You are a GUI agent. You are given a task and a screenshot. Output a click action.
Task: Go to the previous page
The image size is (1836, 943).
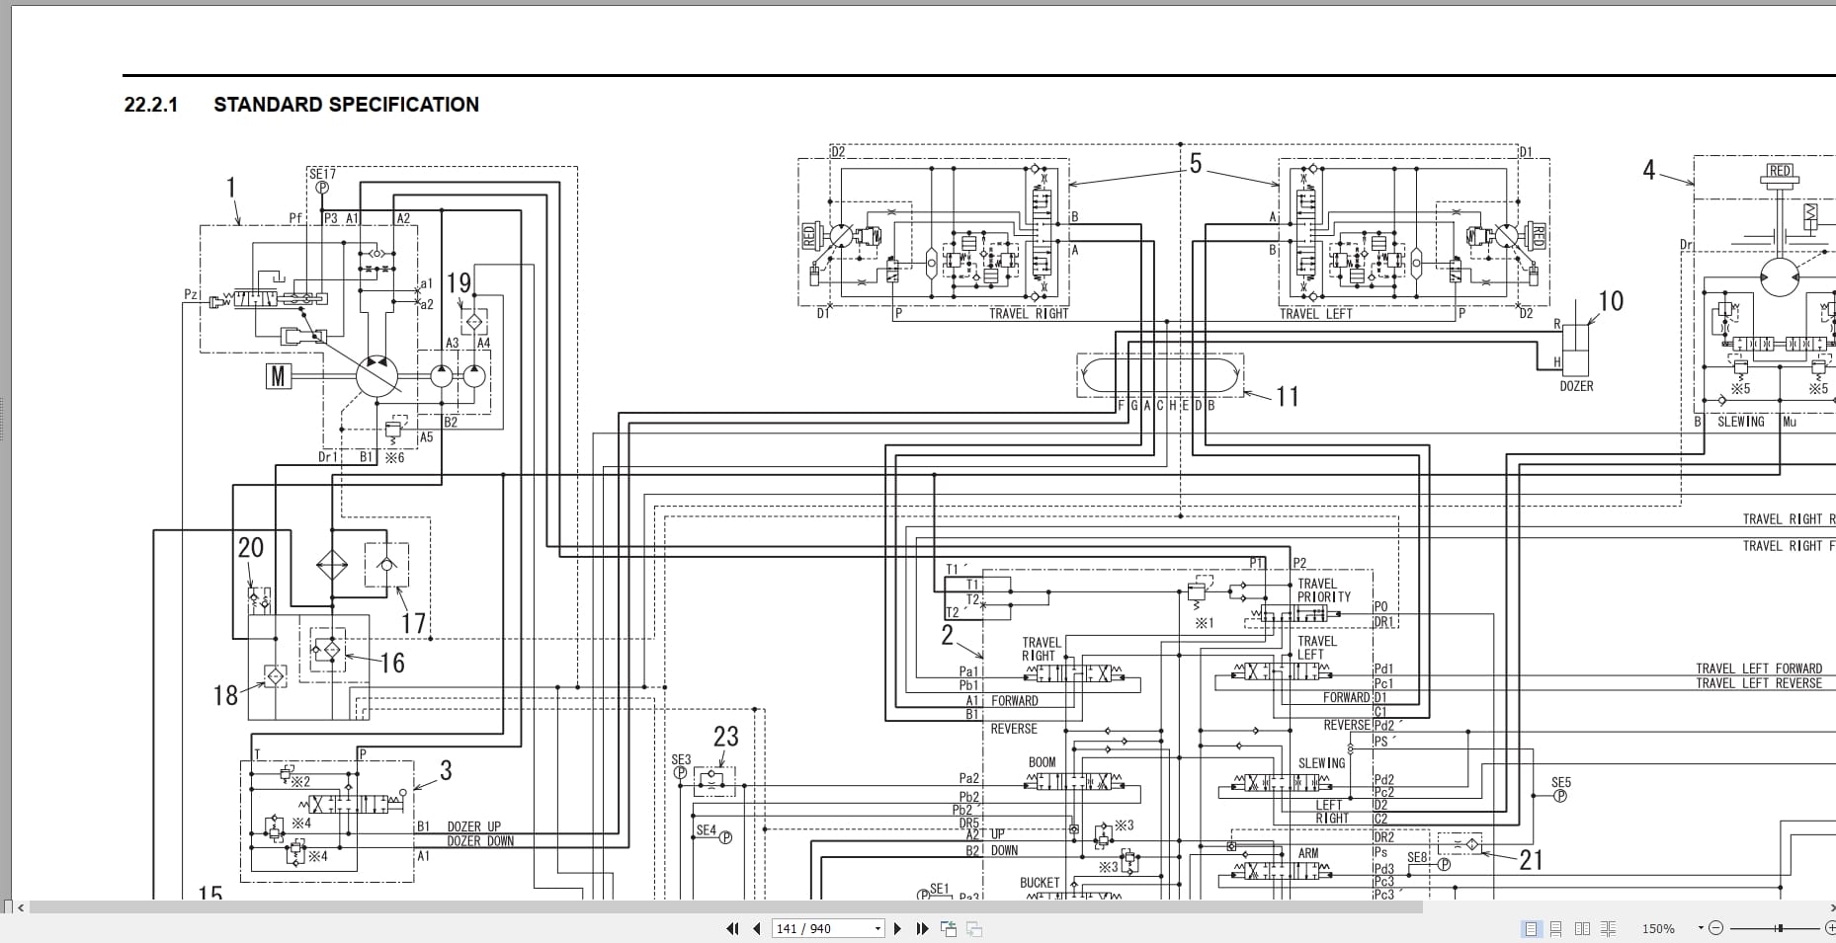pyautogui.click(x=757, y=928)
